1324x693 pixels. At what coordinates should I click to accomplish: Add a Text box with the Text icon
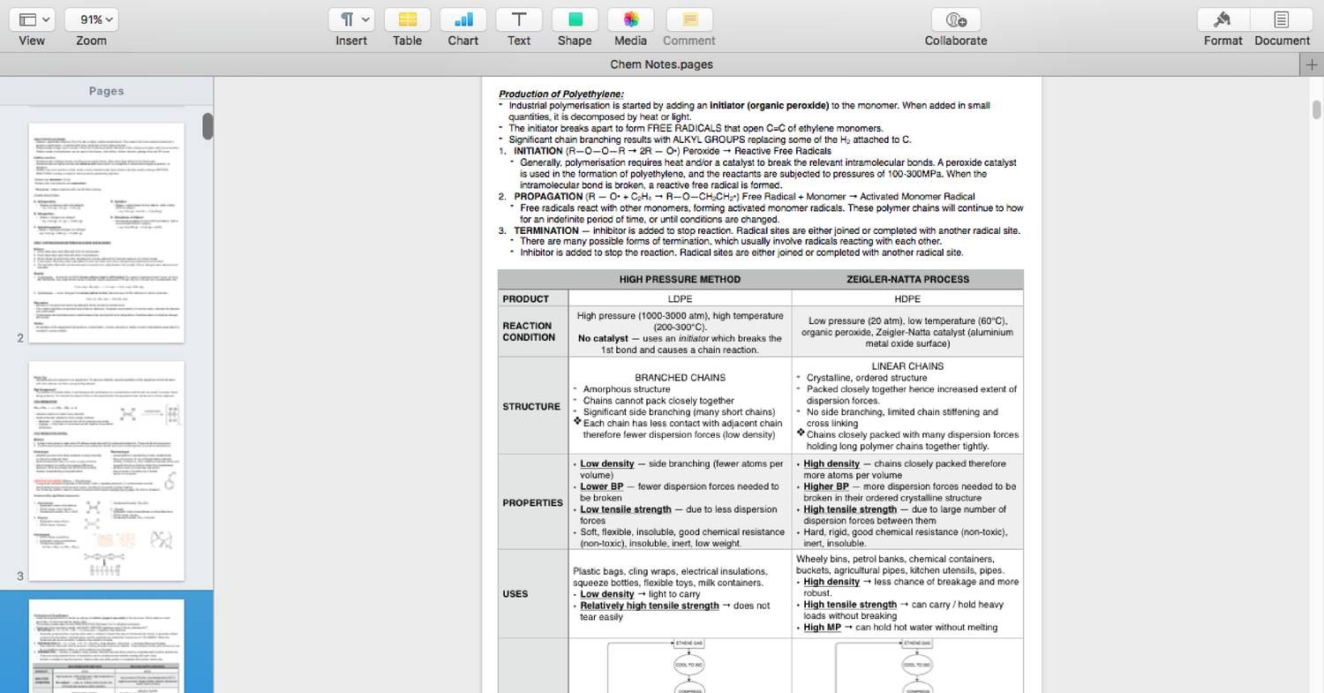pyautogui.click(x=518, y=19)
